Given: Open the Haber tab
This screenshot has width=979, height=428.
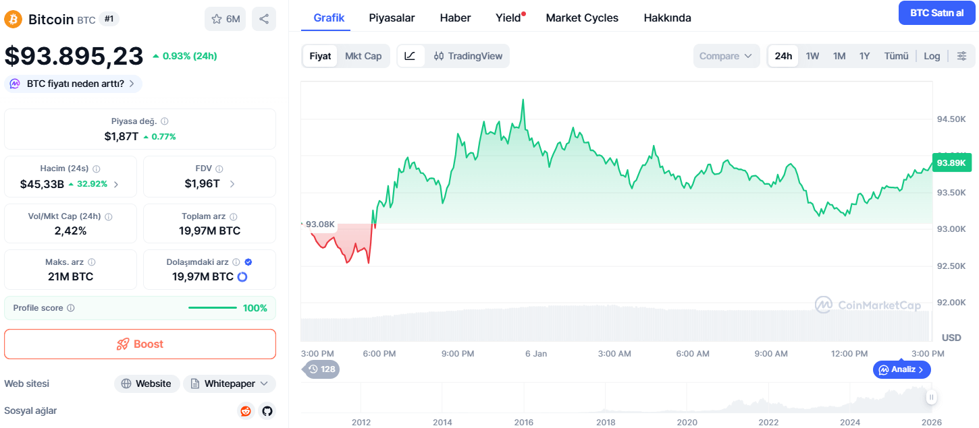Looking at the screenshot, I should (455, 18).
